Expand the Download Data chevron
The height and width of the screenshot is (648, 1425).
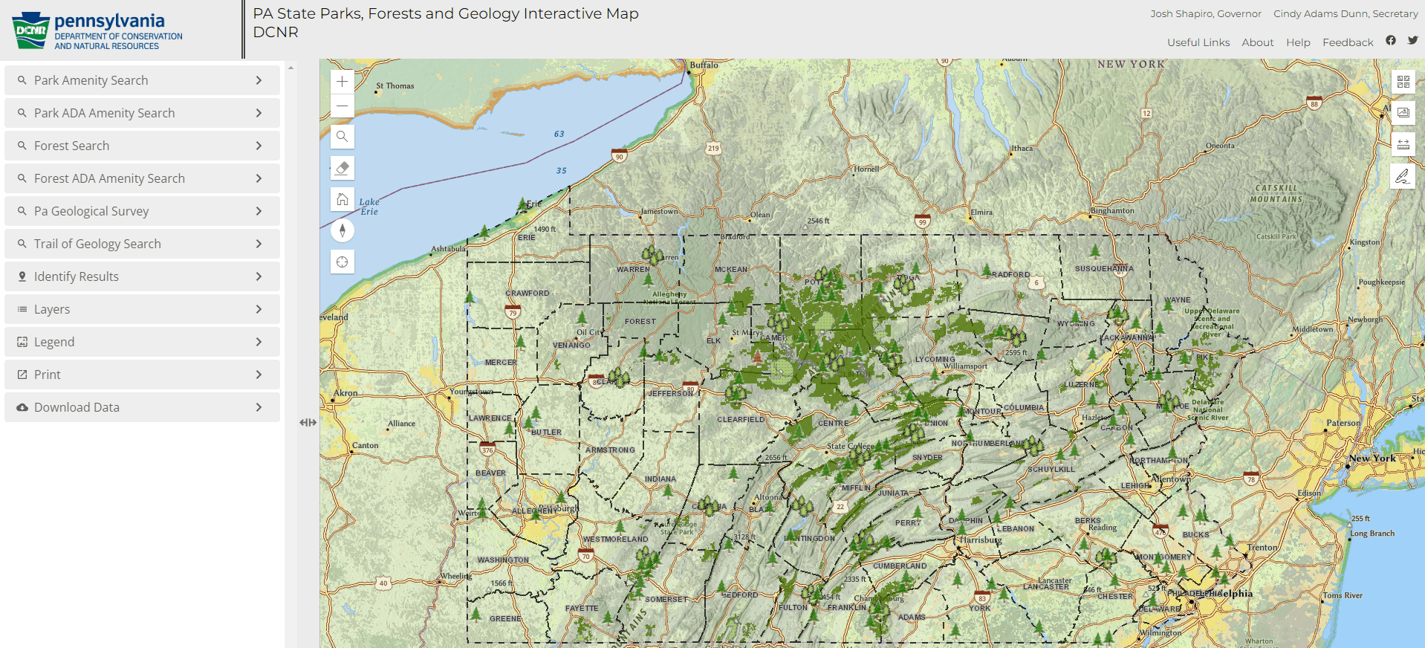[259, 407]
